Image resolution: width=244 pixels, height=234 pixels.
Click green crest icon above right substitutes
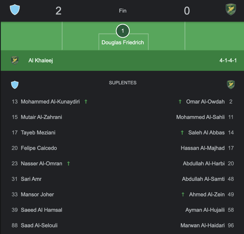pos(231,85)
